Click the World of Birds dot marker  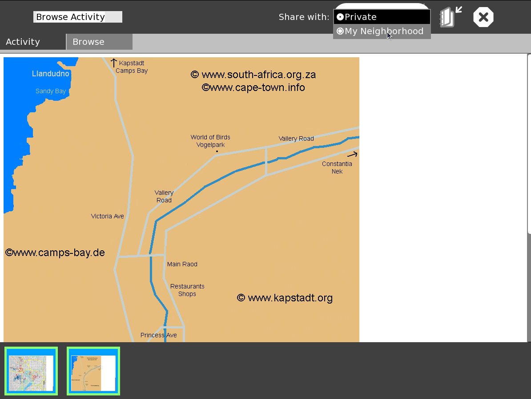(x=217, y=151)
